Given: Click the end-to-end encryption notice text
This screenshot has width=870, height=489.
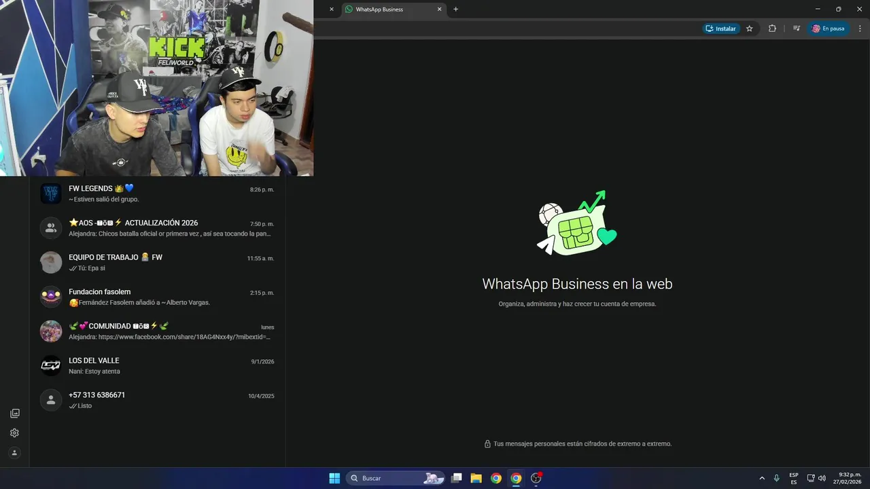Looking at the screenshot, I should [x=582, y=443].
